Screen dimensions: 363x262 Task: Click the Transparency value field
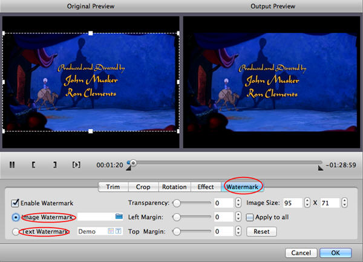pos(224,203)
